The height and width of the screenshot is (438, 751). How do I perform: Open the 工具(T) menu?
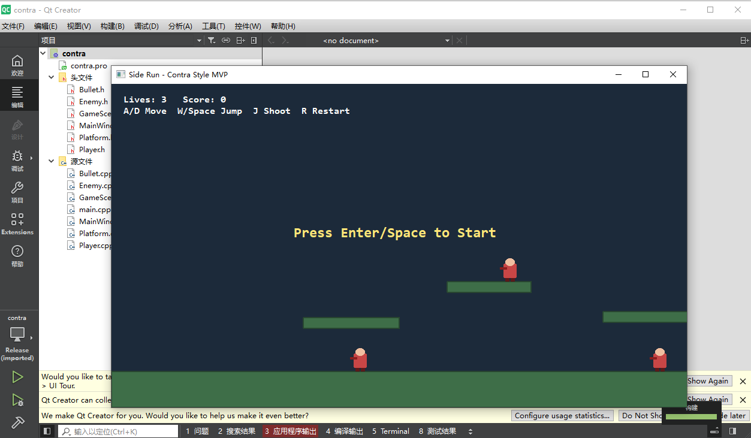(213, 26)
